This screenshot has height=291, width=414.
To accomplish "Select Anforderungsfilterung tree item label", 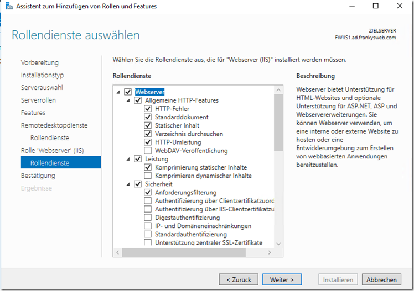I will (x=178, y=193).
